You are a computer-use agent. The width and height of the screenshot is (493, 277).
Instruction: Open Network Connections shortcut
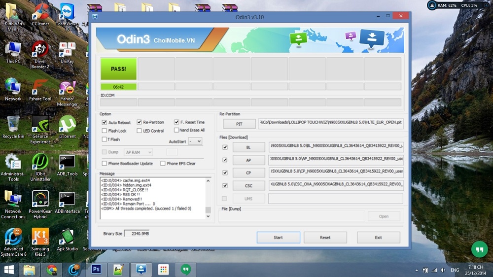pos(13,205)
